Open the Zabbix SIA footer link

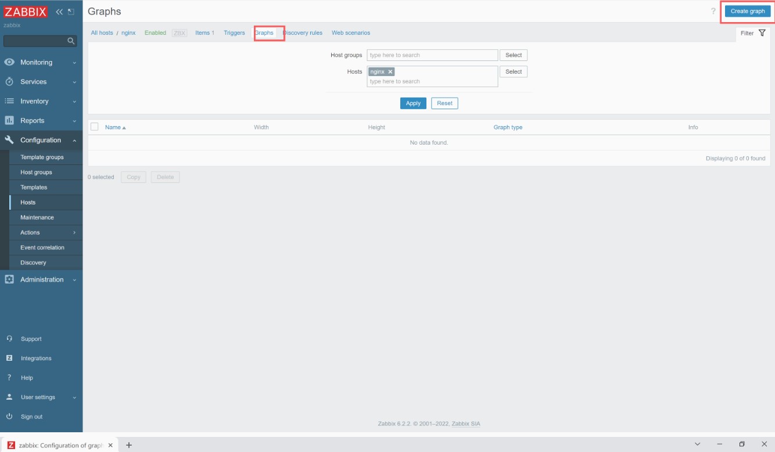(466, 424)
